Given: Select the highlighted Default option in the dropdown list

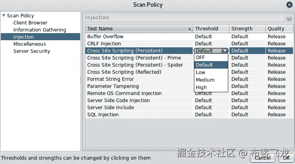Looking at the screenshot, I should [x=204, y=65].
